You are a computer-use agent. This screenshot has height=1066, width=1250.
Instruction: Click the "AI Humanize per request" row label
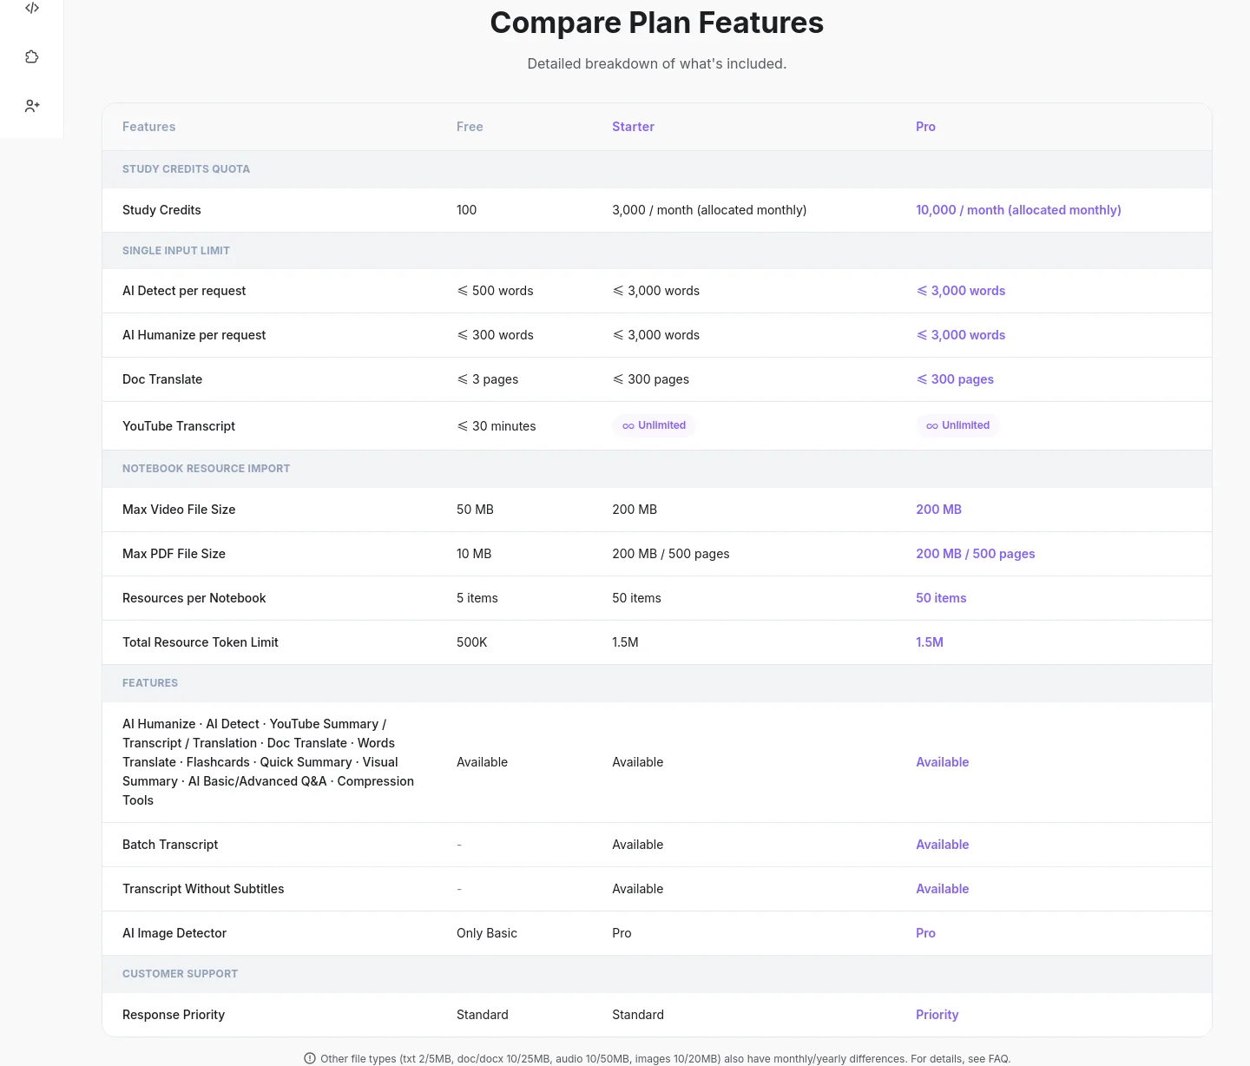[194, 335]
